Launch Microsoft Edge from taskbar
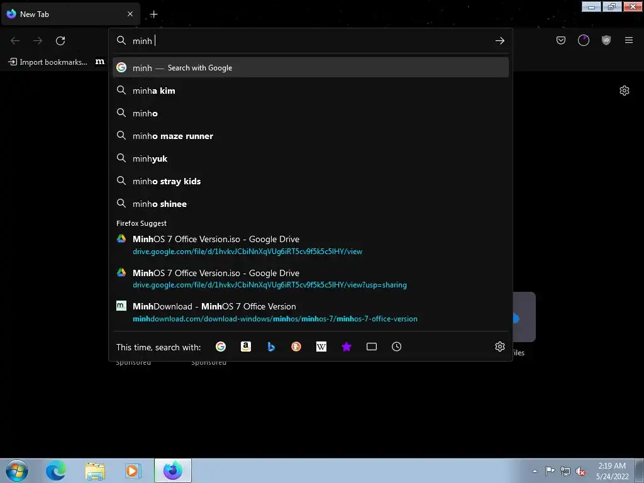Image resolution: width=644 pixels, height=483 pixels. (56, 470)
